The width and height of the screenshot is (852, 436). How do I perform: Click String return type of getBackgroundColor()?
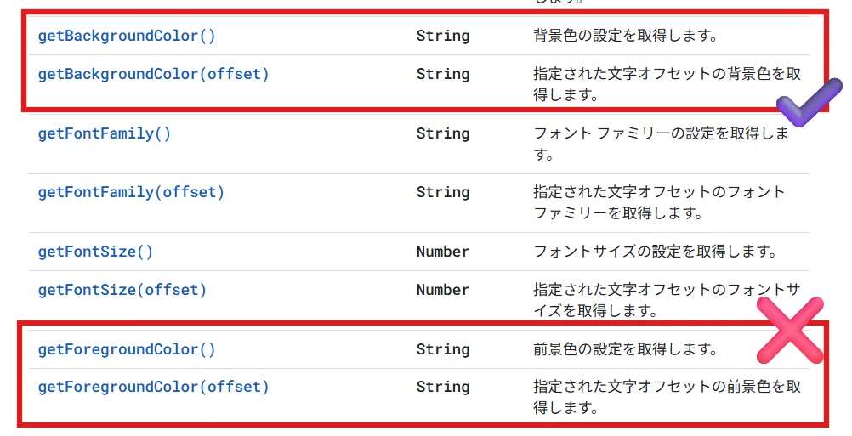[x=443, y=36]
